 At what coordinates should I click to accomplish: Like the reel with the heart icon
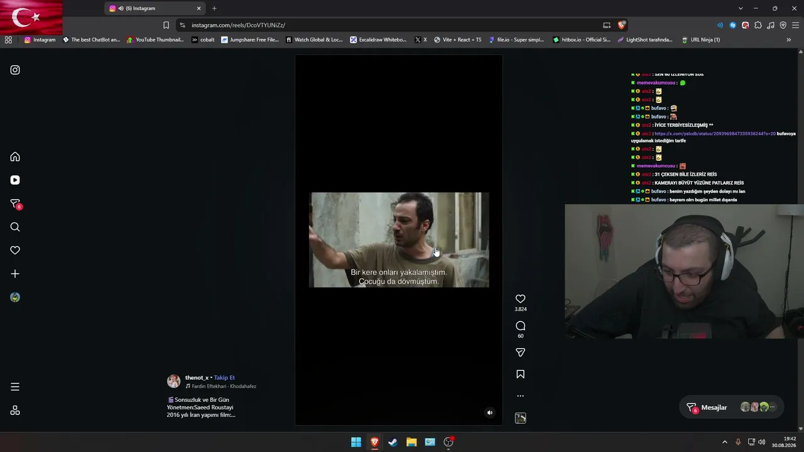pyautogui.click(x=520, y=299)
